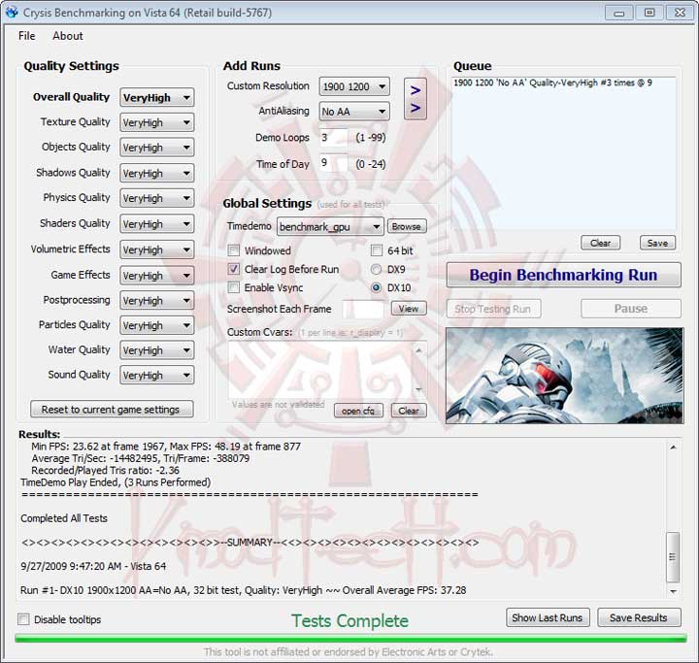Expand the Particles Quality dropdown

tap(157, 325)
